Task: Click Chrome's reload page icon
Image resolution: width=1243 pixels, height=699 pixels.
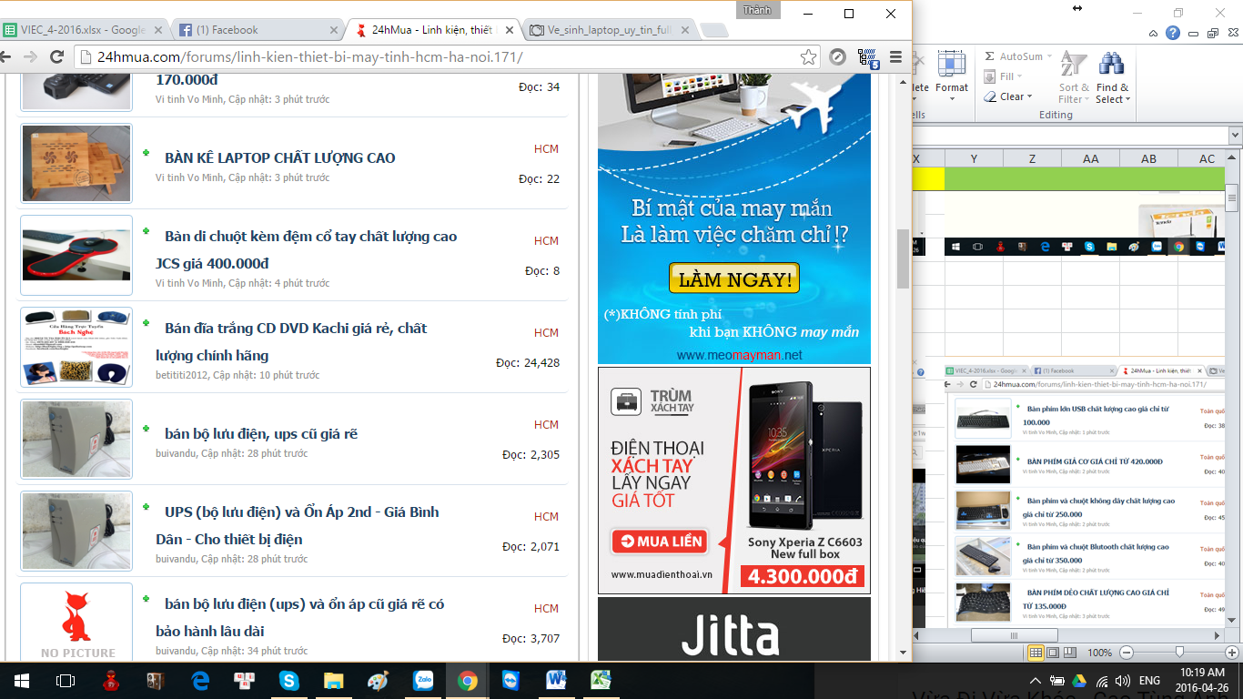Action: pos(57,56)
